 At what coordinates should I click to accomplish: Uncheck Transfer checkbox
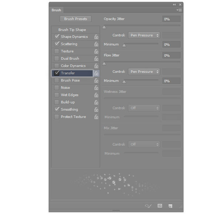click(x=57, y=73)
